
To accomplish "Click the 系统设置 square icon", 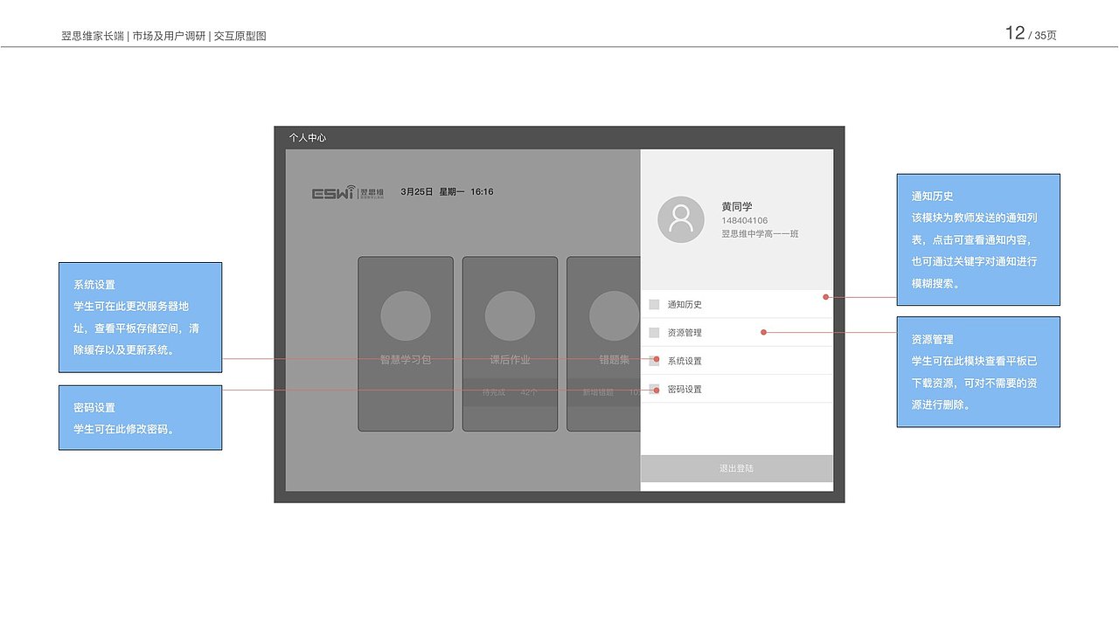I will tap(654, 361).
